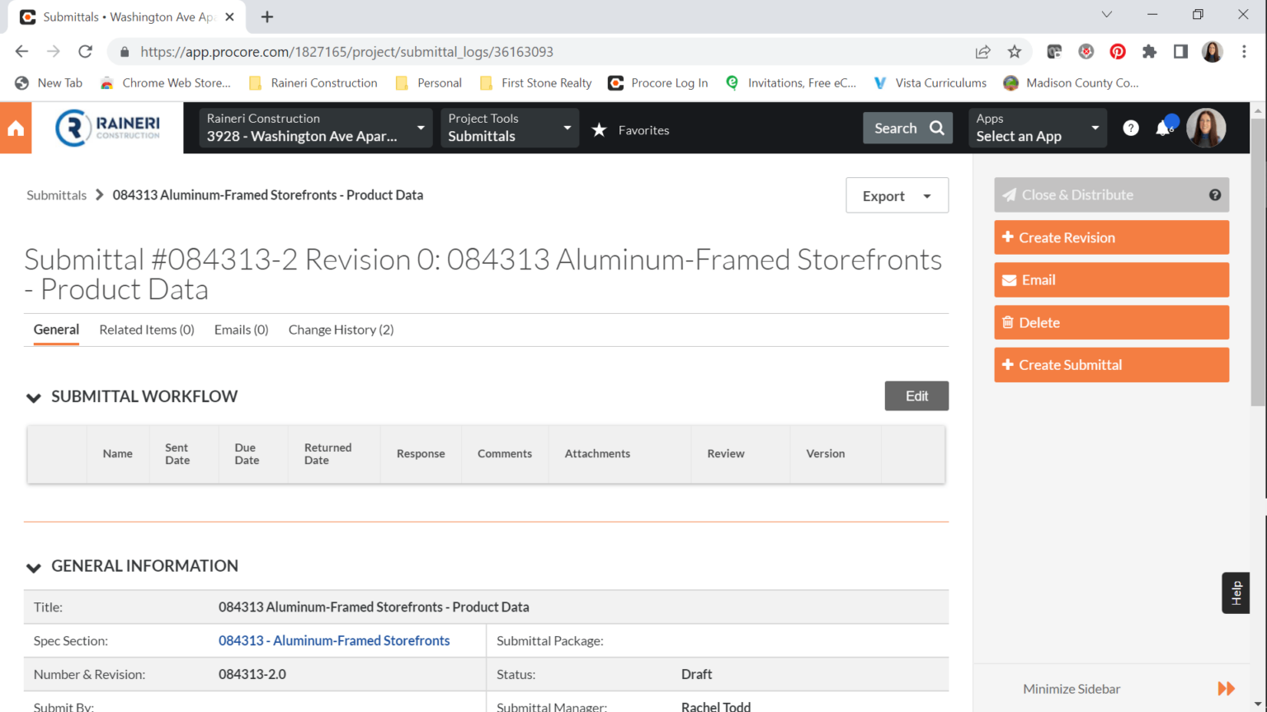This screenshot has width=1267, height=712.
Task: Toggle the browser side panel icon
Action: pyautogui.click(x=1180, y=52)
